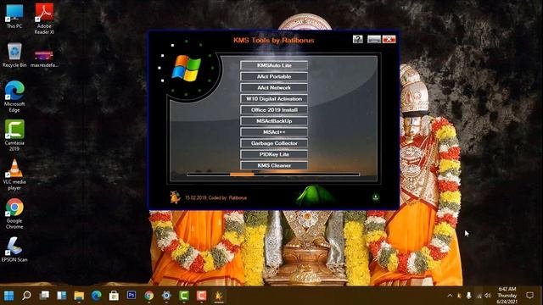Open Widgets from the taskbar

pos(62,296)
